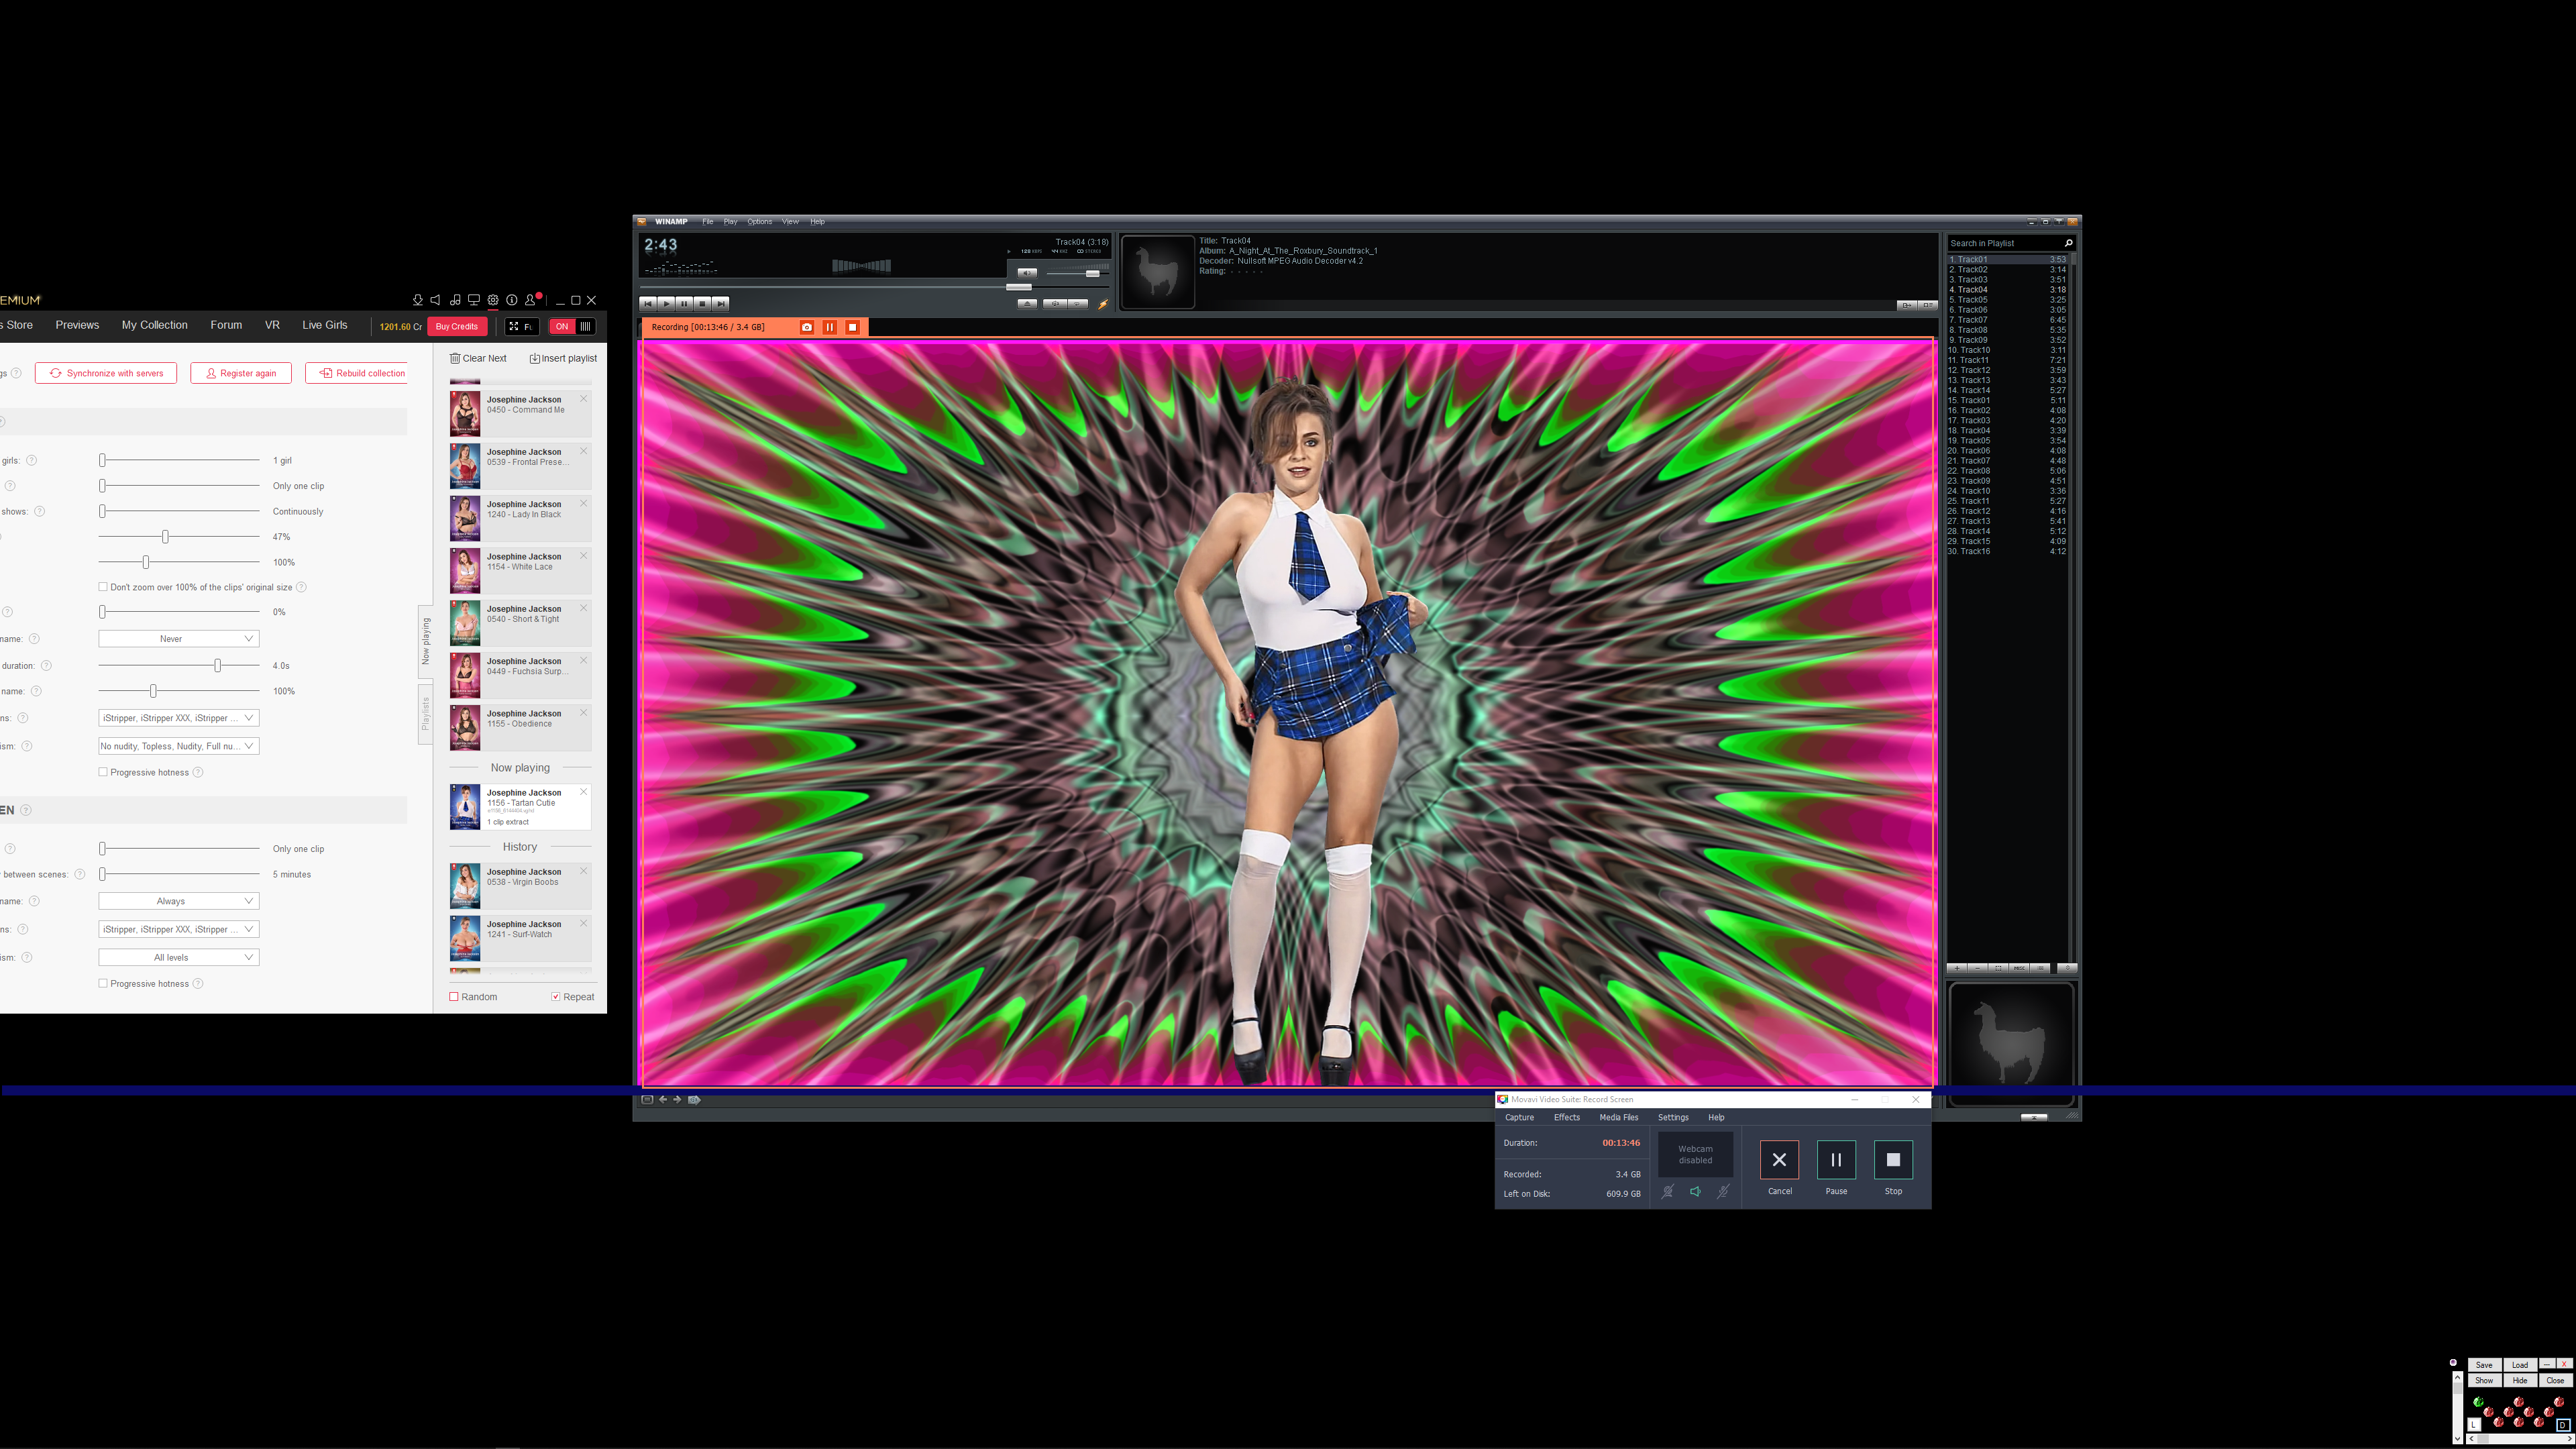Uncheck the Repeat checkbox

point(556,997)
